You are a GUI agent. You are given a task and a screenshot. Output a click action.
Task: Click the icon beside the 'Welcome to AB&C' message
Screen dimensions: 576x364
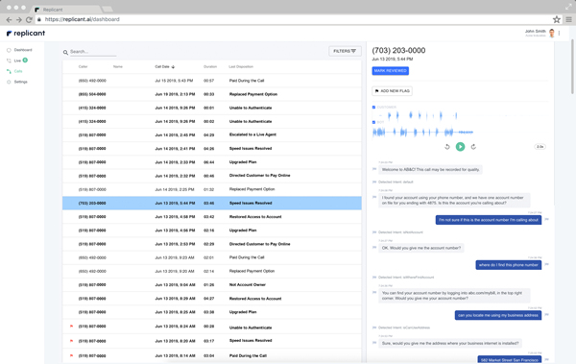(x=374, y=169)
